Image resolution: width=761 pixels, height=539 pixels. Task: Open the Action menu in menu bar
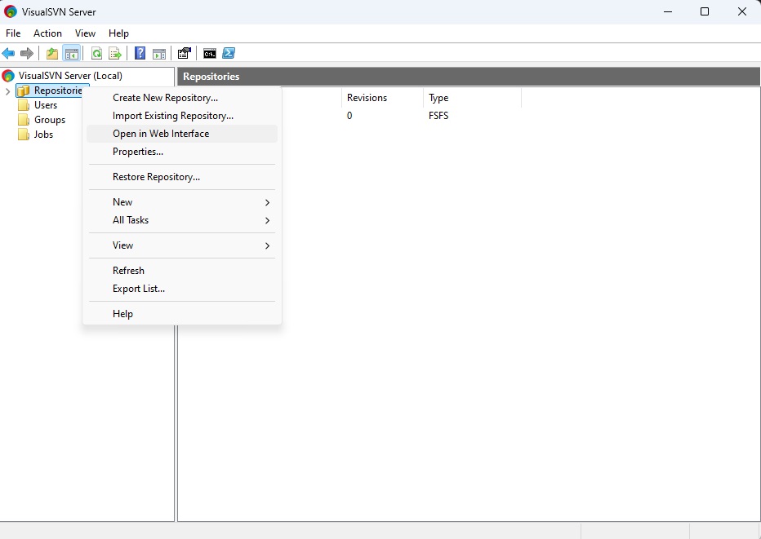[47, 33]
